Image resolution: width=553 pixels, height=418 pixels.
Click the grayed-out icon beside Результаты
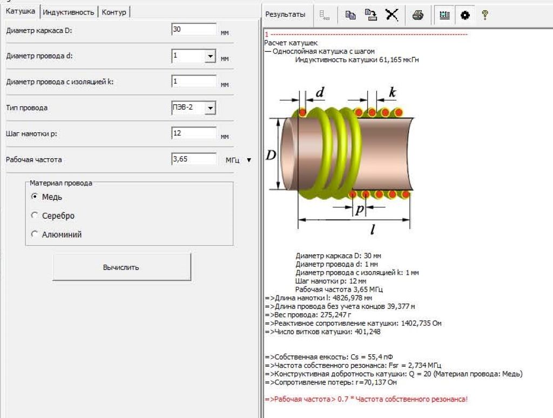tap(325, 15)
